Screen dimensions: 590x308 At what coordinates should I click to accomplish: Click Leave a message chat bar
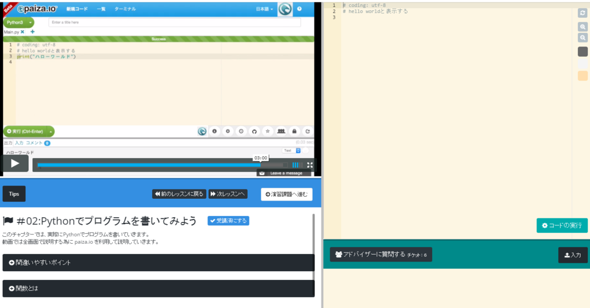point(284,173)
